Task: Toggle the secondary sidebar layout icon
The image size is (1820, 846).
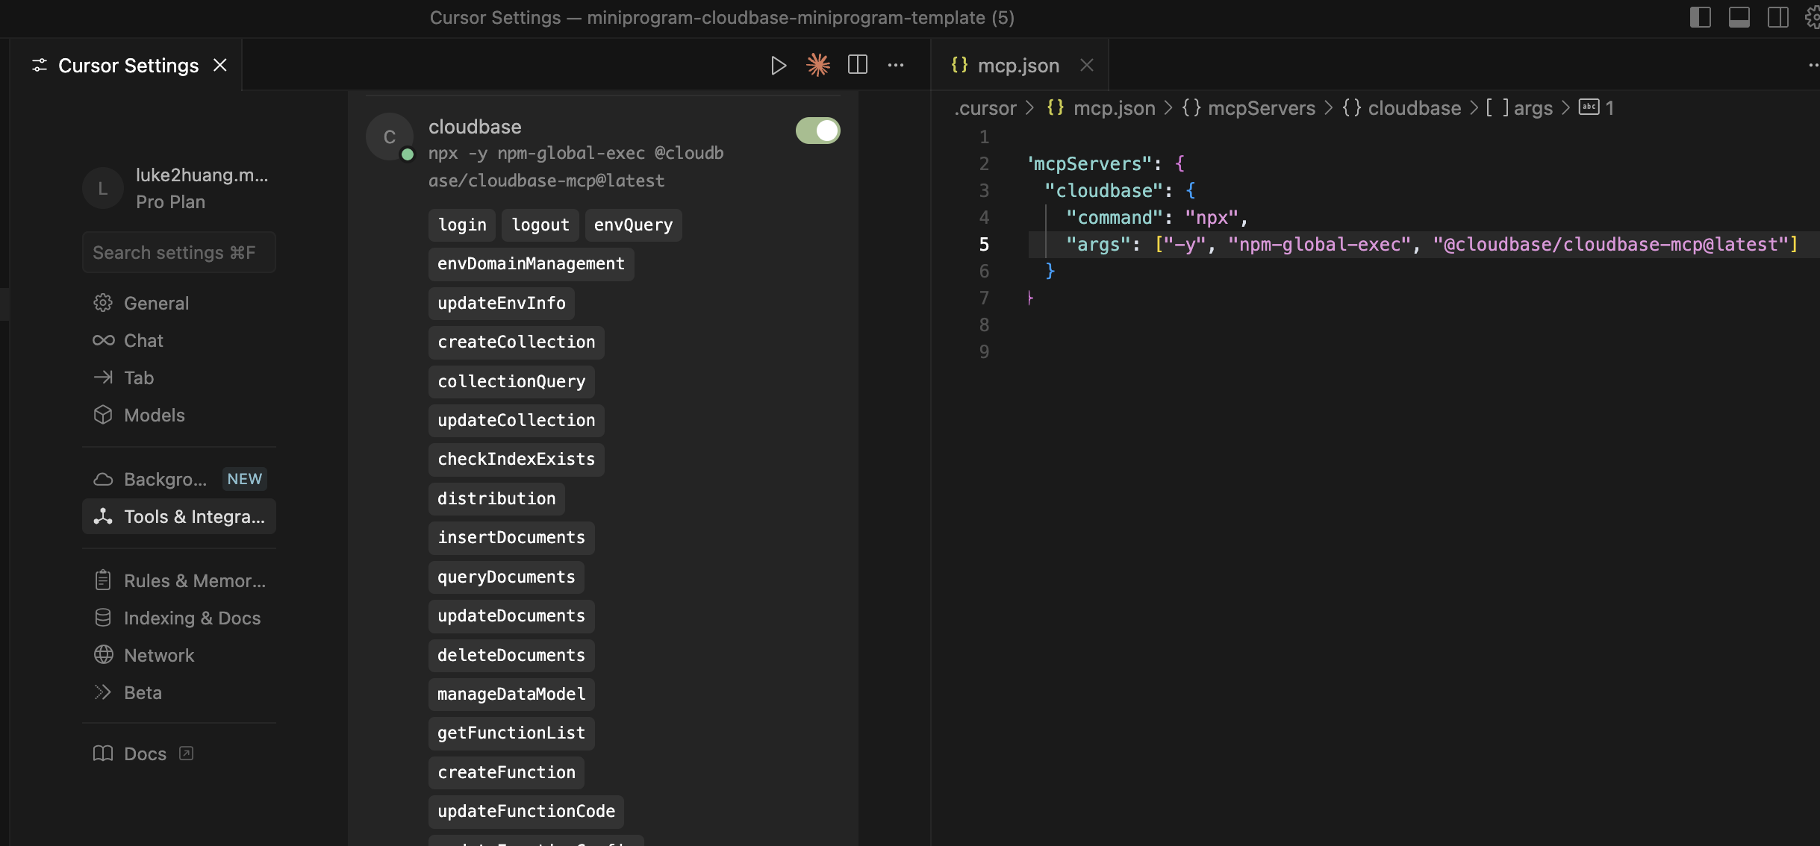Action: [1778, 17]
